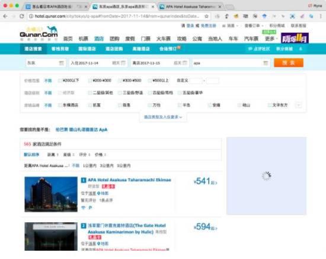Sort results by 评分
Image resolution: width=326 pixels, height=259 pixels.
[85, 154]
